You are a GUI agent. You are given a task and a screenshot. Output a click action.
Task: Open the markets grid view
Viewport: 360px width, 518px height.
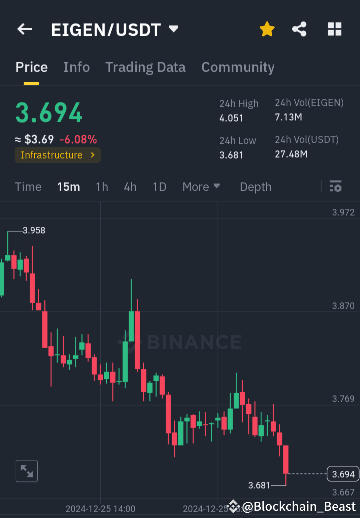pyautogui.click(x=334, y=29)
